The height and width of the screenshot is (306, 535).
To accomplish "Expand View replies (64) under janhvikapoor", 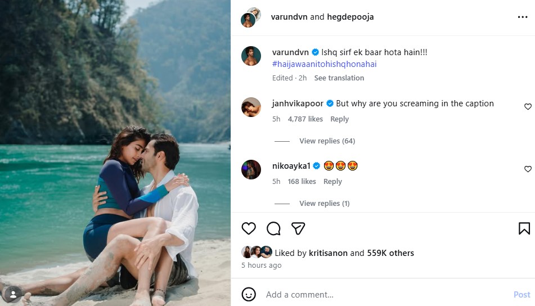I will 327,141.
